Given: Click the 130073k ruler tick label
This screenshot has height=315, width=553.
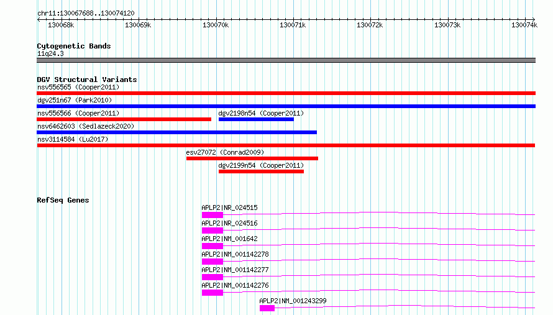Looking at the screenshot, I should (447, 25).
